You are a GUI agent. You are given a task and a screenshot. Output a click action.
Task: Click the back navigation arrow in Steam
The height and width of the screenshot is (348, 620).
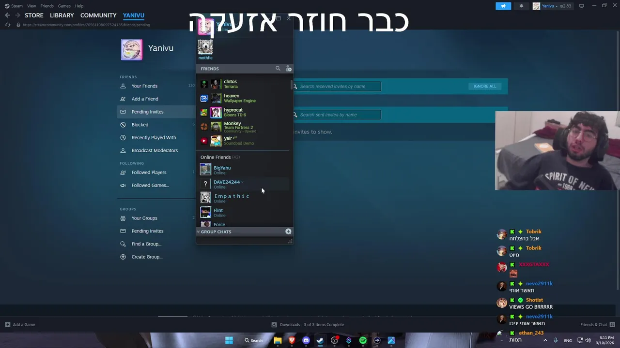coord(7,15)
